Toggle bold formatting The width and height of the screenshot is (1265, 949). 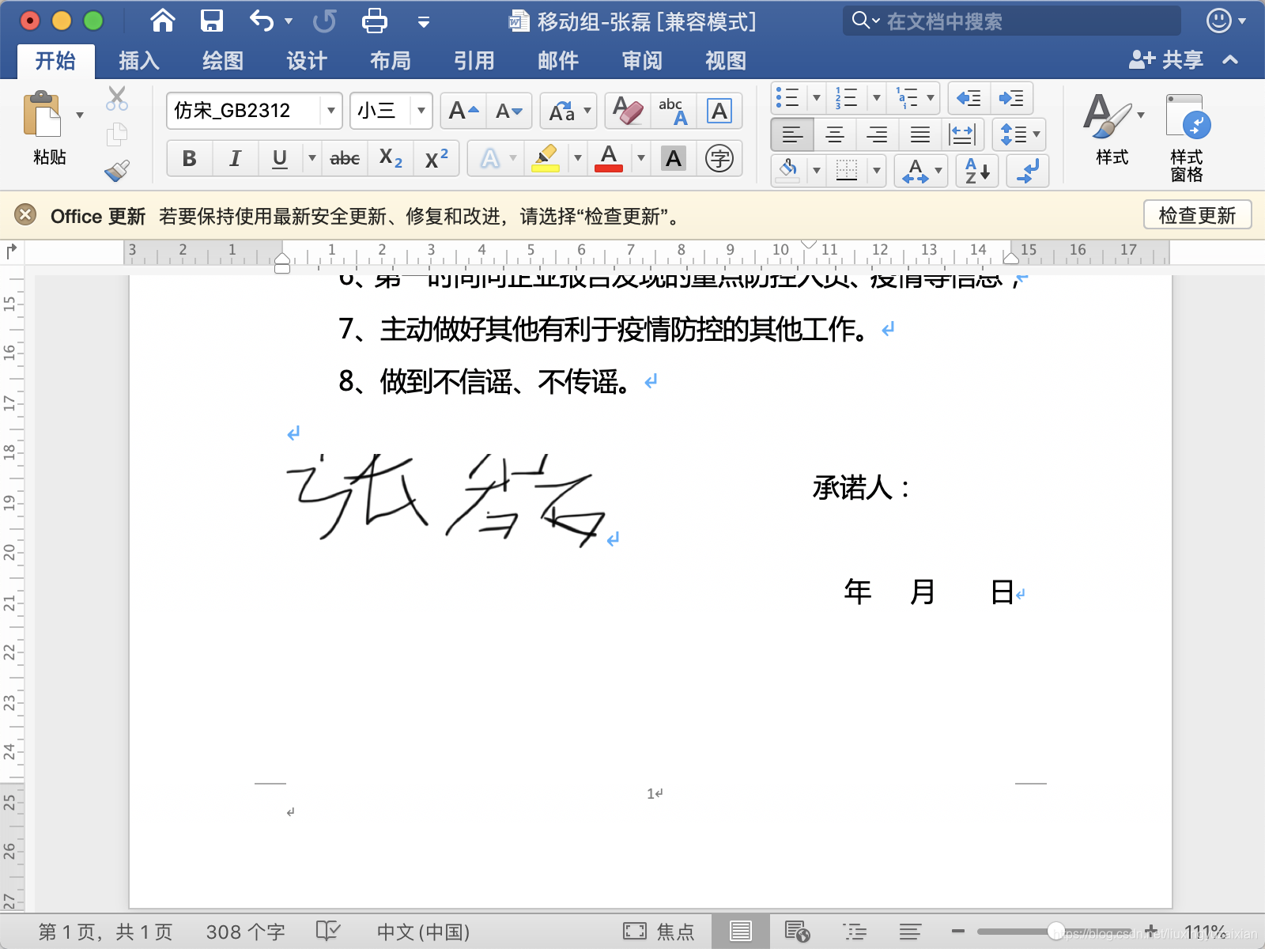click(189, 158)
